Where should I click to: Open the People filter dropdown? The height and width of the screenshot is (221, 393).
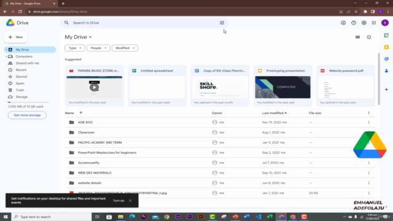point(98,48)
